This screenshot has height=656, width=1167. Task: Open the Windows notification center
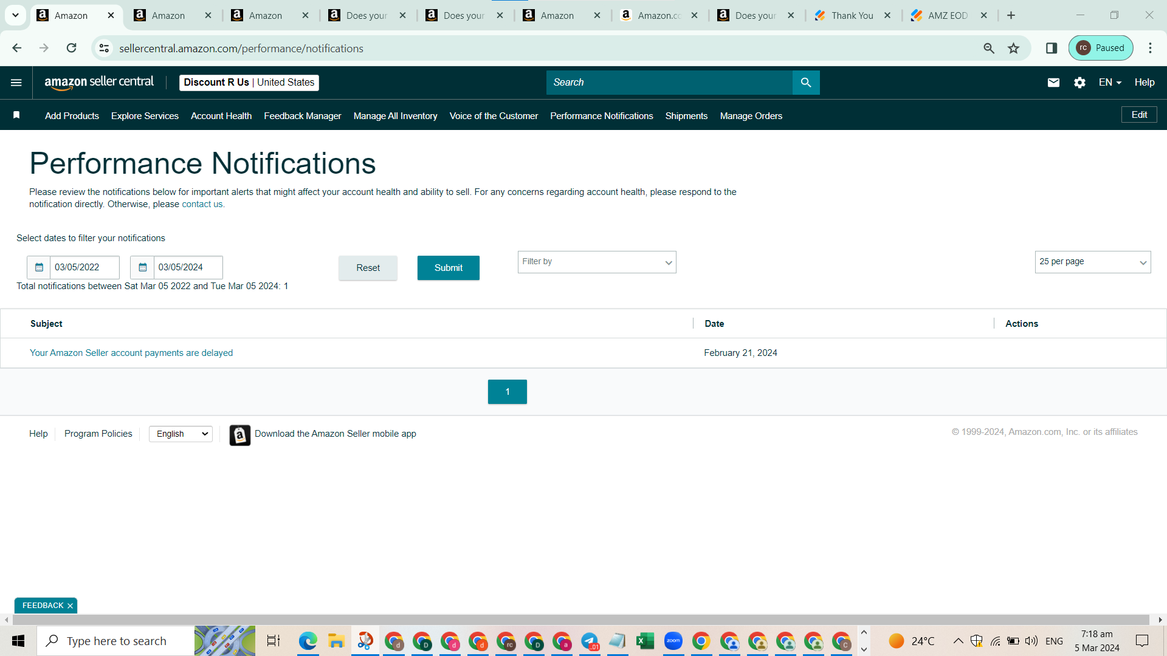tap(1142, 641)
